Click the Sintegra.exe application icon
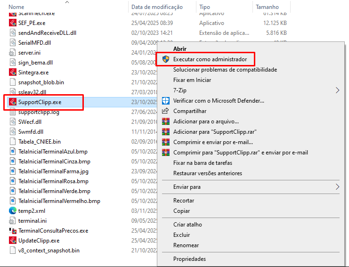The width and height of the screenshot is (349, 267). pyautogui.click(x=13, y=73)
